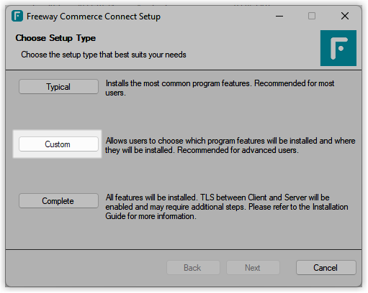Pick the Complete setup type

(58, 201)
